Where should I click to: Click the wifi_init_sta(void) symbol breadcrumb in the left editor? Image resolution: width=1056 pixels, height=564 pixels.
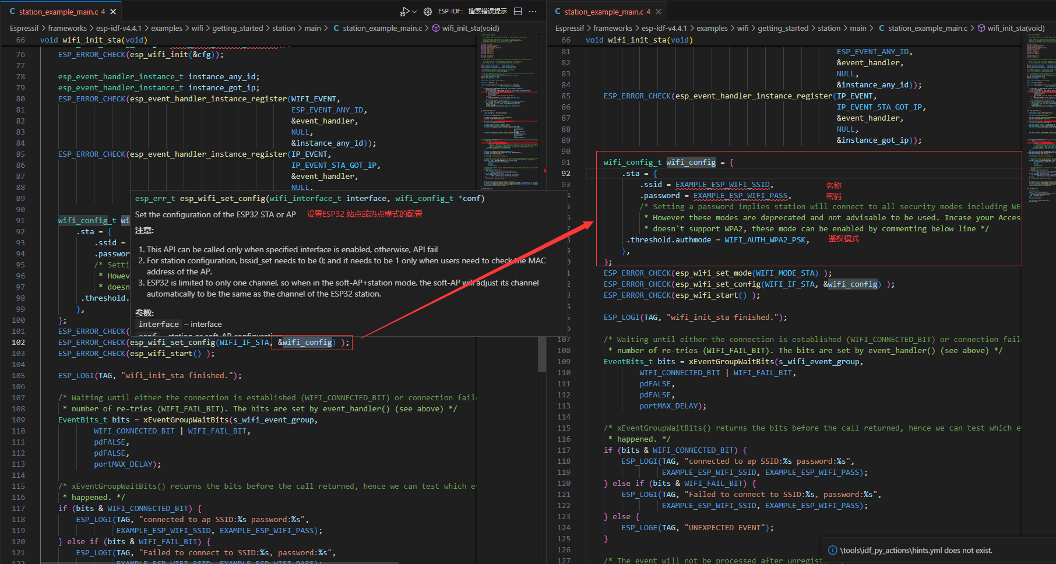pos(470,28)
